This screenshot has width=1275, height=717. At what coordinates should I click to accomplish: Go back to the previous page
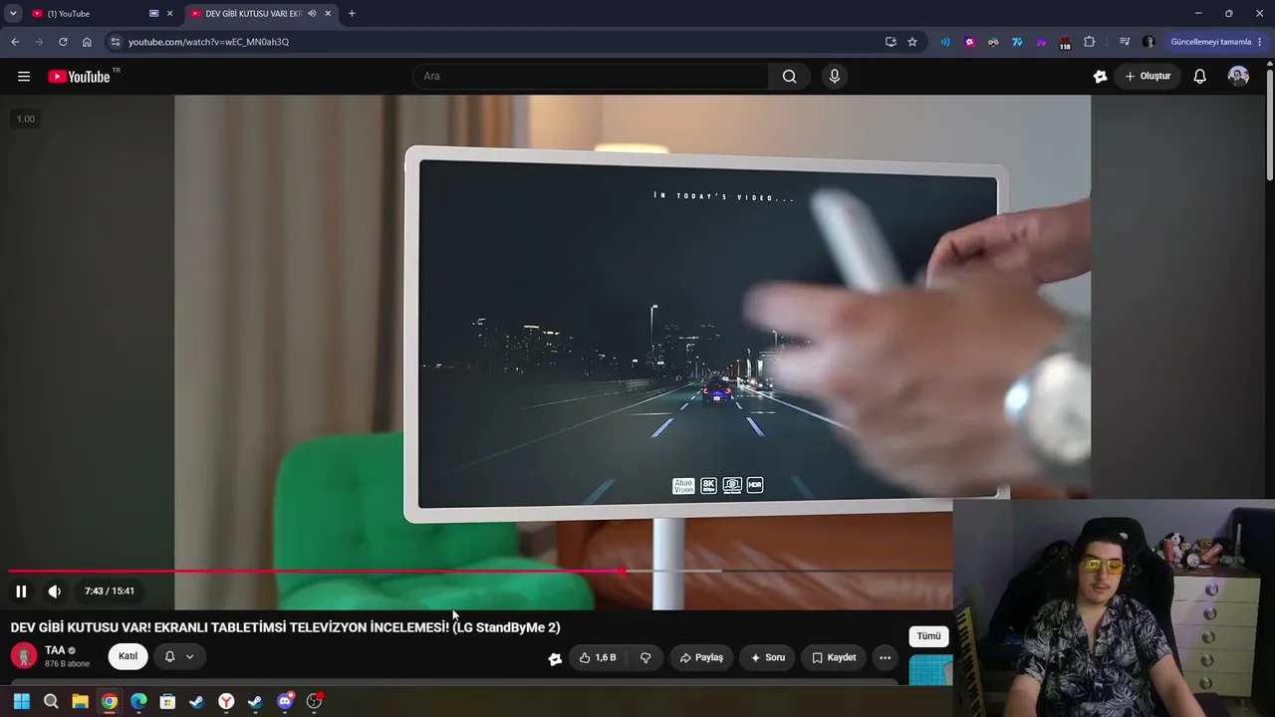[x=15, y=42]
